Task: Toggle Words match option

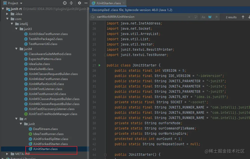Action: (x=210, y=17)
